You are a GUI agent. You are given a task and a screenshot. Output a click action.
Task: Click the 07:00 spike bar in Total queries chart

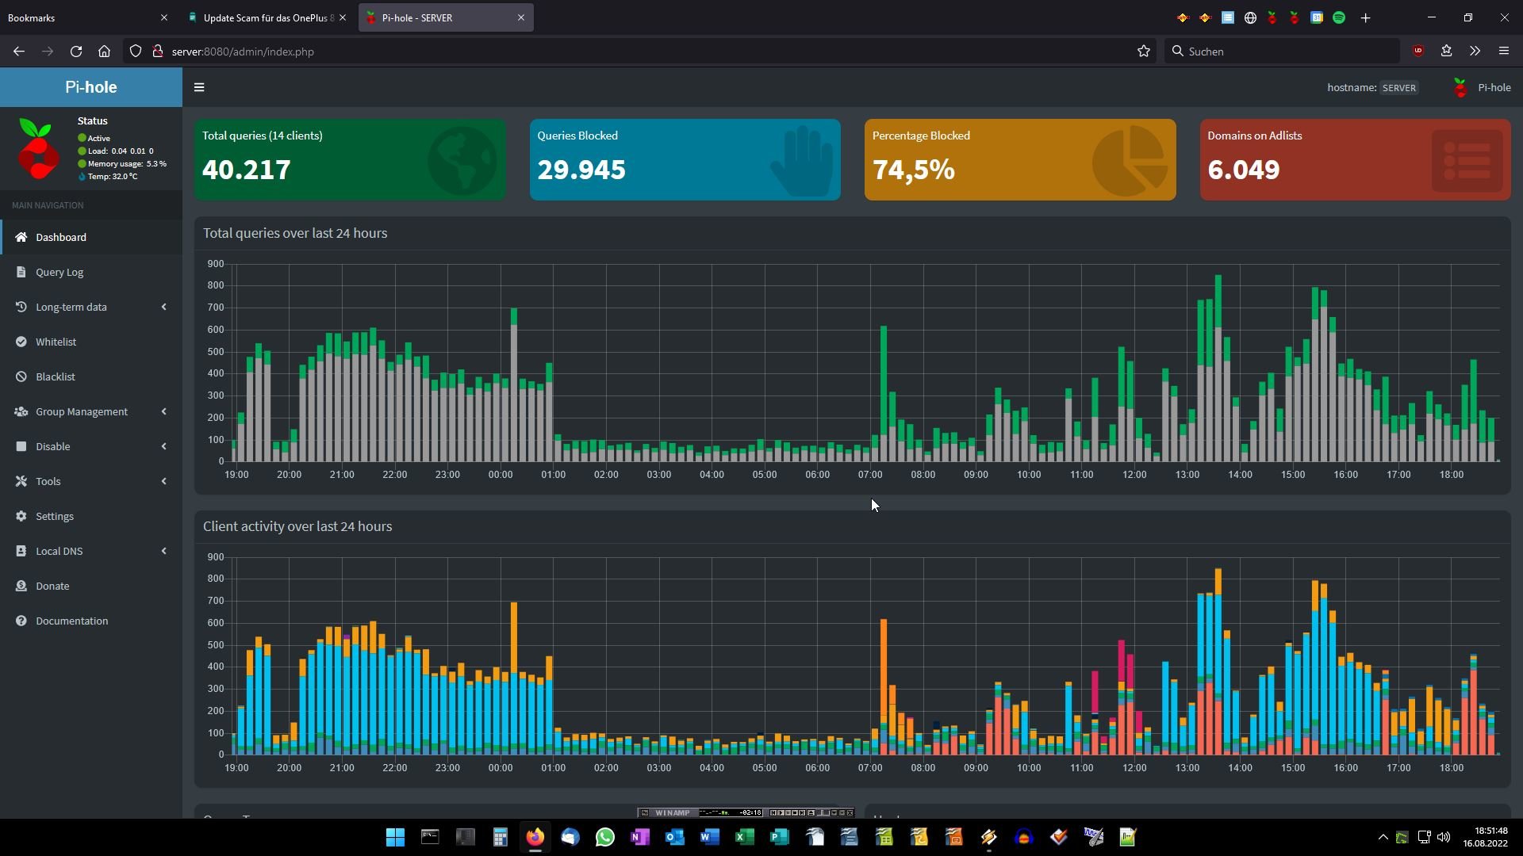[x=884, y=393]
